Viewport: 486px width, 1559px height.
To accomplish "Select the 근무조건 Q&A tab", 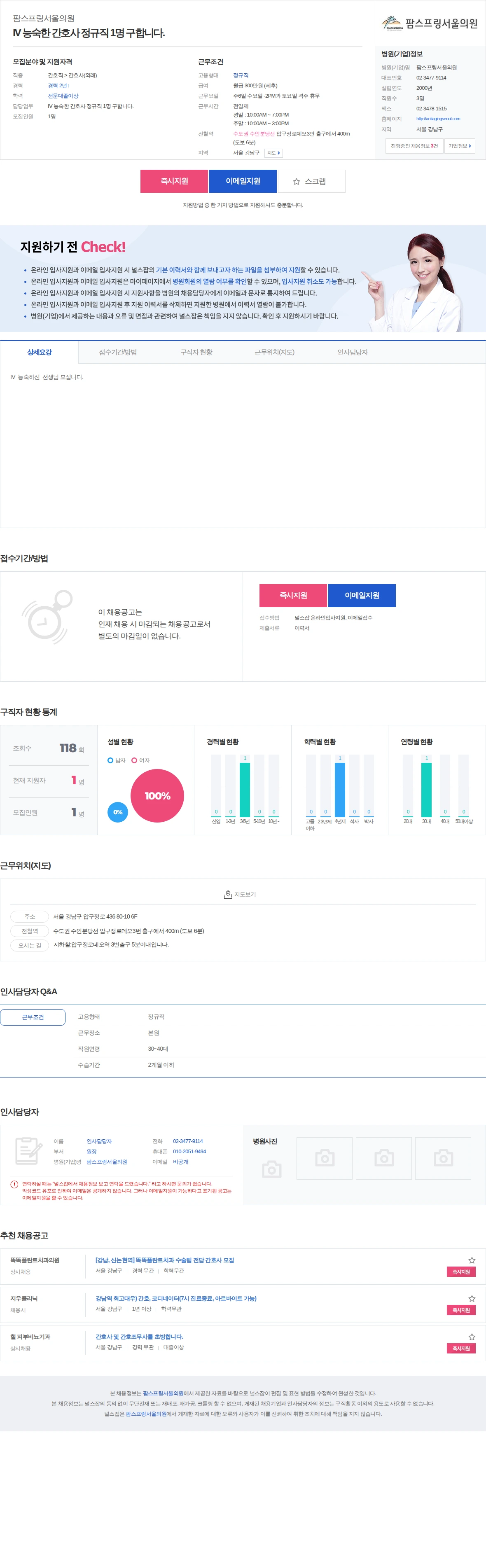I will click(x=33, y=1017).
